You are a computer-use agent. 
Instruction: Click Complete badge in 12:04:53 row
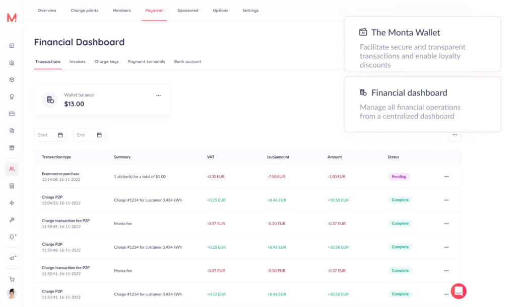tap(400, 200)
